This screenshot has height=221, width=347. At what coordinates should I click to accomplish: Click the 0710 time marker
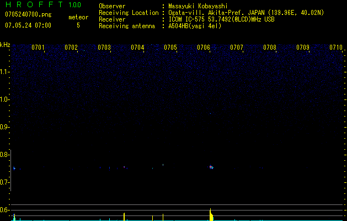[336, 48]
